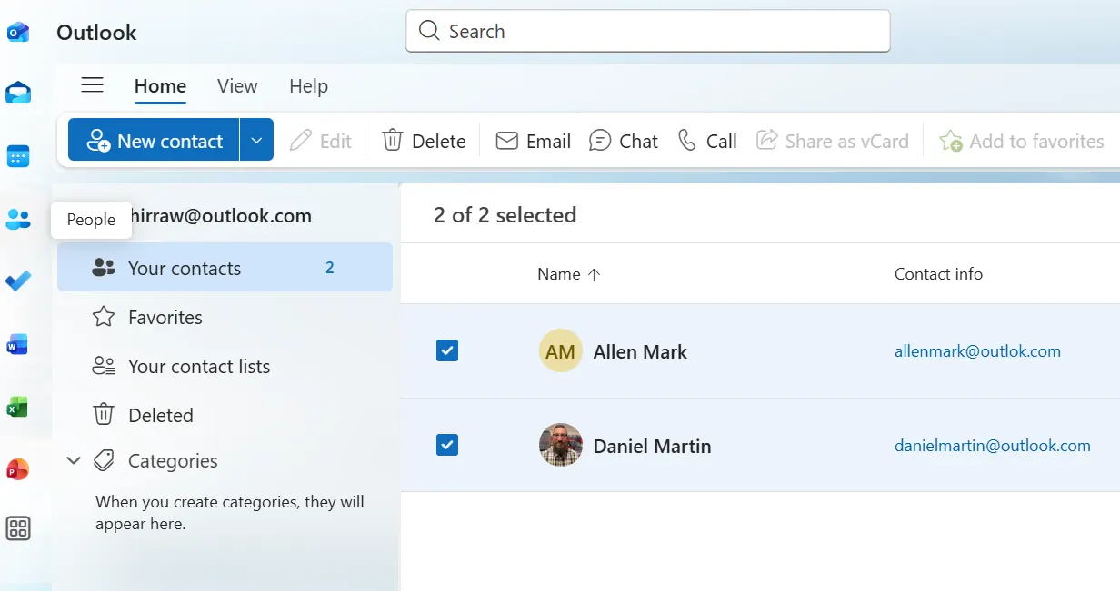
Task: Open the Help tab
Action: coord(308,86)
